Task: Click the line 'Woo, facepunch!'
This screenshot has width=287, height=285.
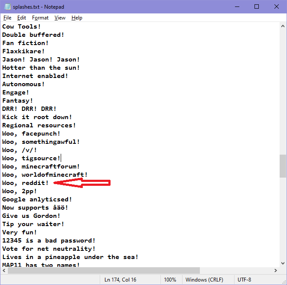Action: [31, 134]
